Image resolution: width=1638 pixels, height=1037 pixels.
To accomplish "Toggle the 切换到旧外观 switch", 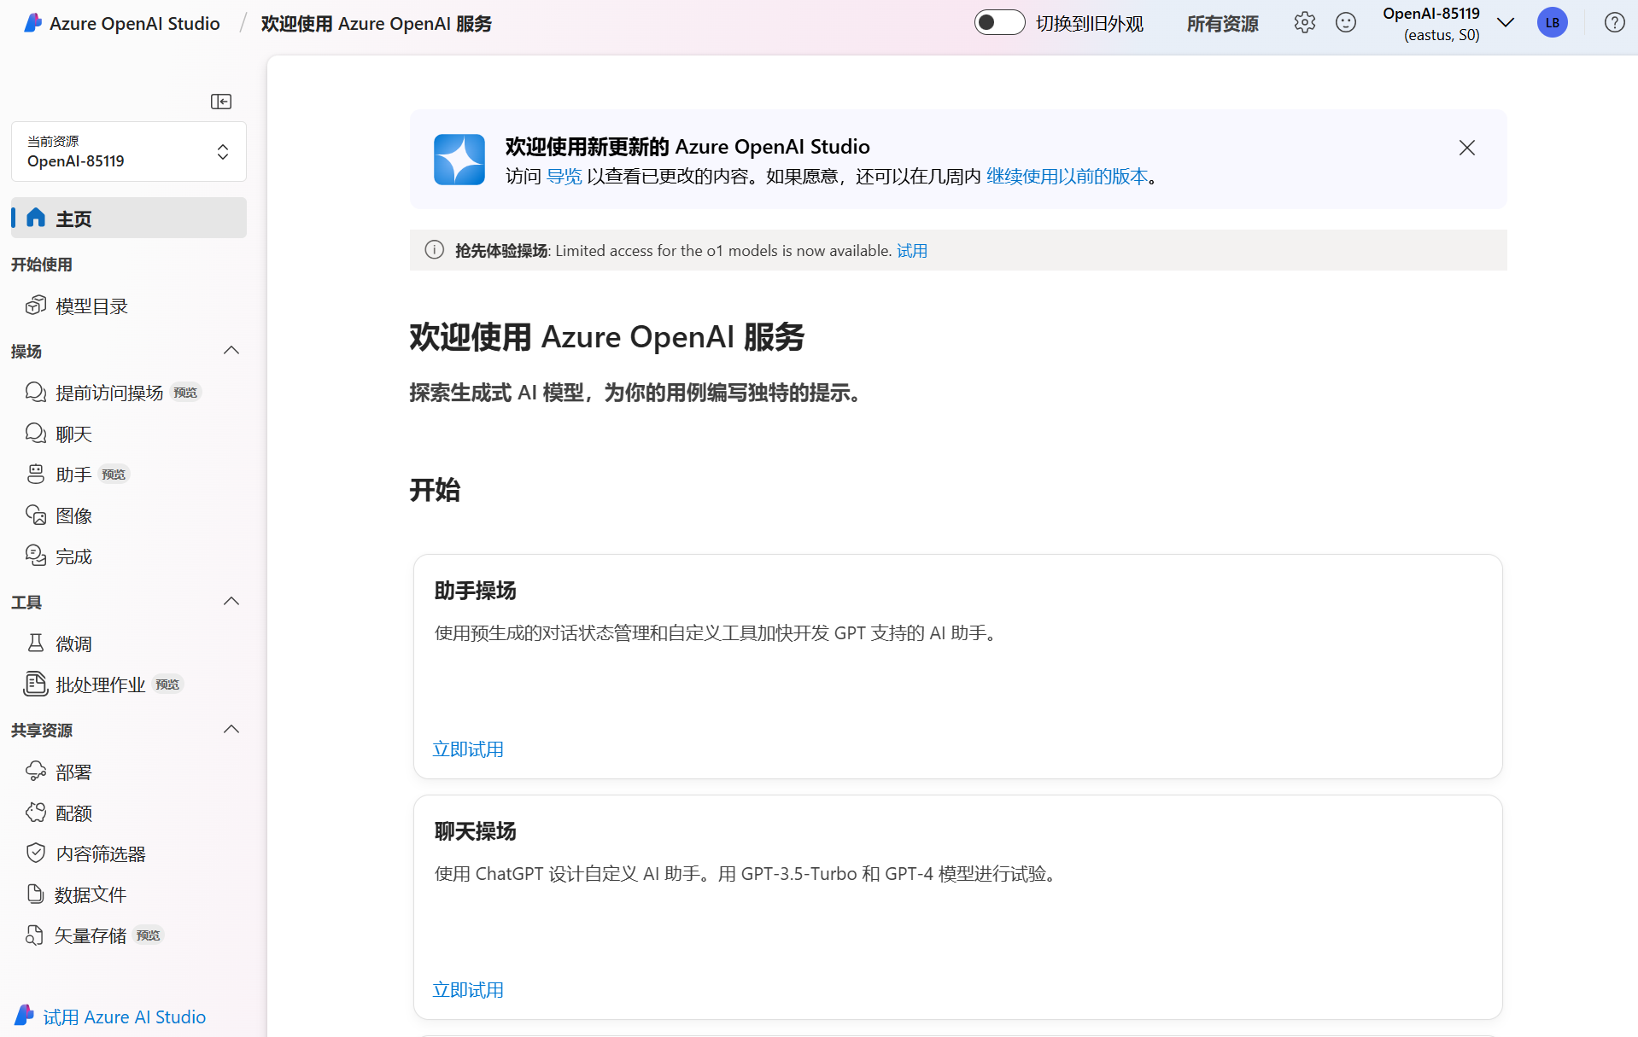I will [x=999, y=23].
